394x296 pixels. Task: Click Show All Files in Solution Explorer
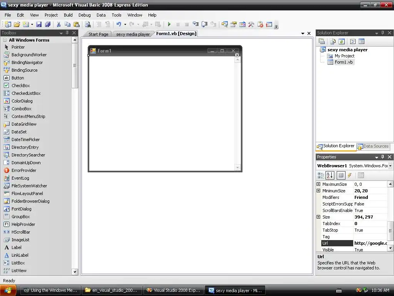(333, 41)
